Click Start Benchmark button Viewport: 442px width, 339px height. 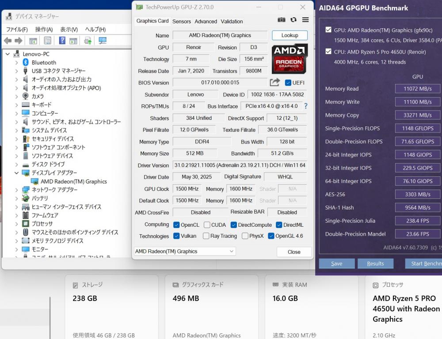pos(423,263)
